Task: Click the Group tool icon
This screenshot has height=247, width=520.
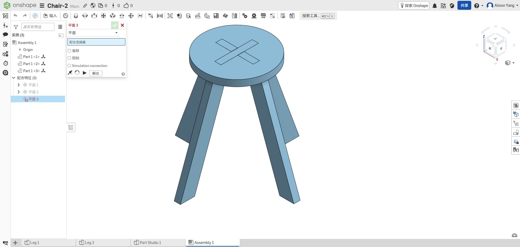Action: coord(170,16)
